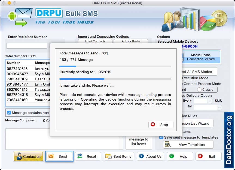
Task: Click the Contact us person icon
Action: (19, 156)
